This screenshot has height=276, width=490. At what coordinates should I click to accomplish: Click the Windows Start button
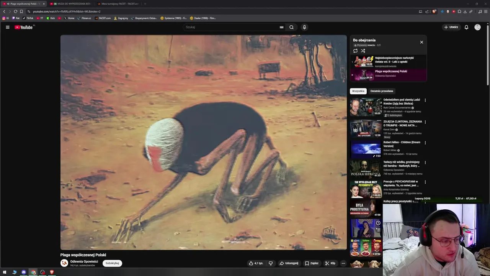(x=5, y=272)
